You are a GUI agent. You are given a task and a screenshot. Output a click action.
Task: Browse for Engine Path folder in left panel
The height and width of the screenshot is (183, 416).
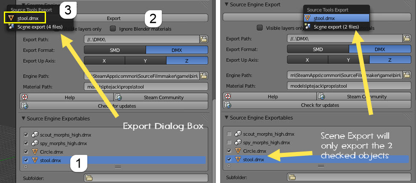click(204, 76)
